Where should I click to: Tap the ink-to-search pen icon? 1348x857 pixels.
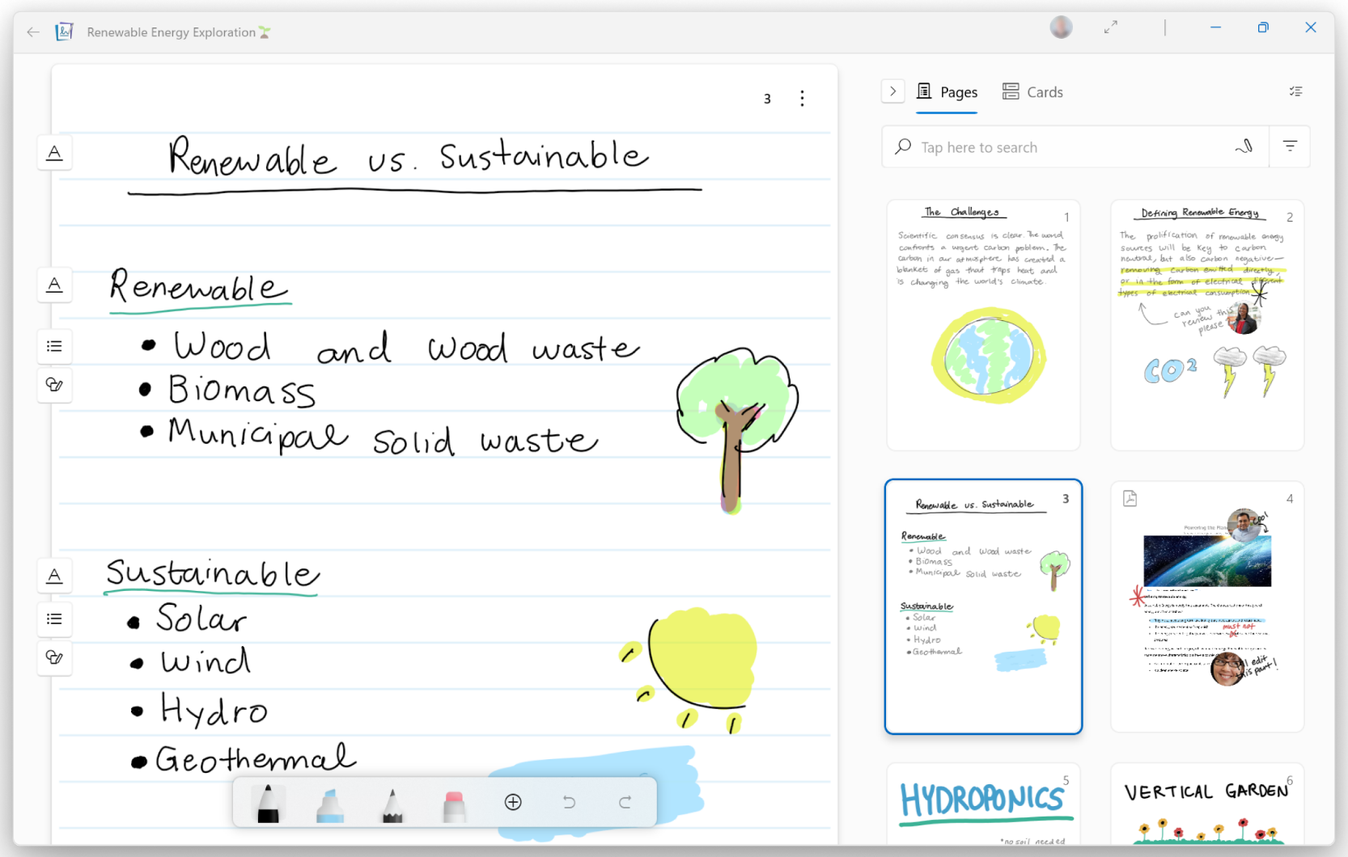[1244, 146]
